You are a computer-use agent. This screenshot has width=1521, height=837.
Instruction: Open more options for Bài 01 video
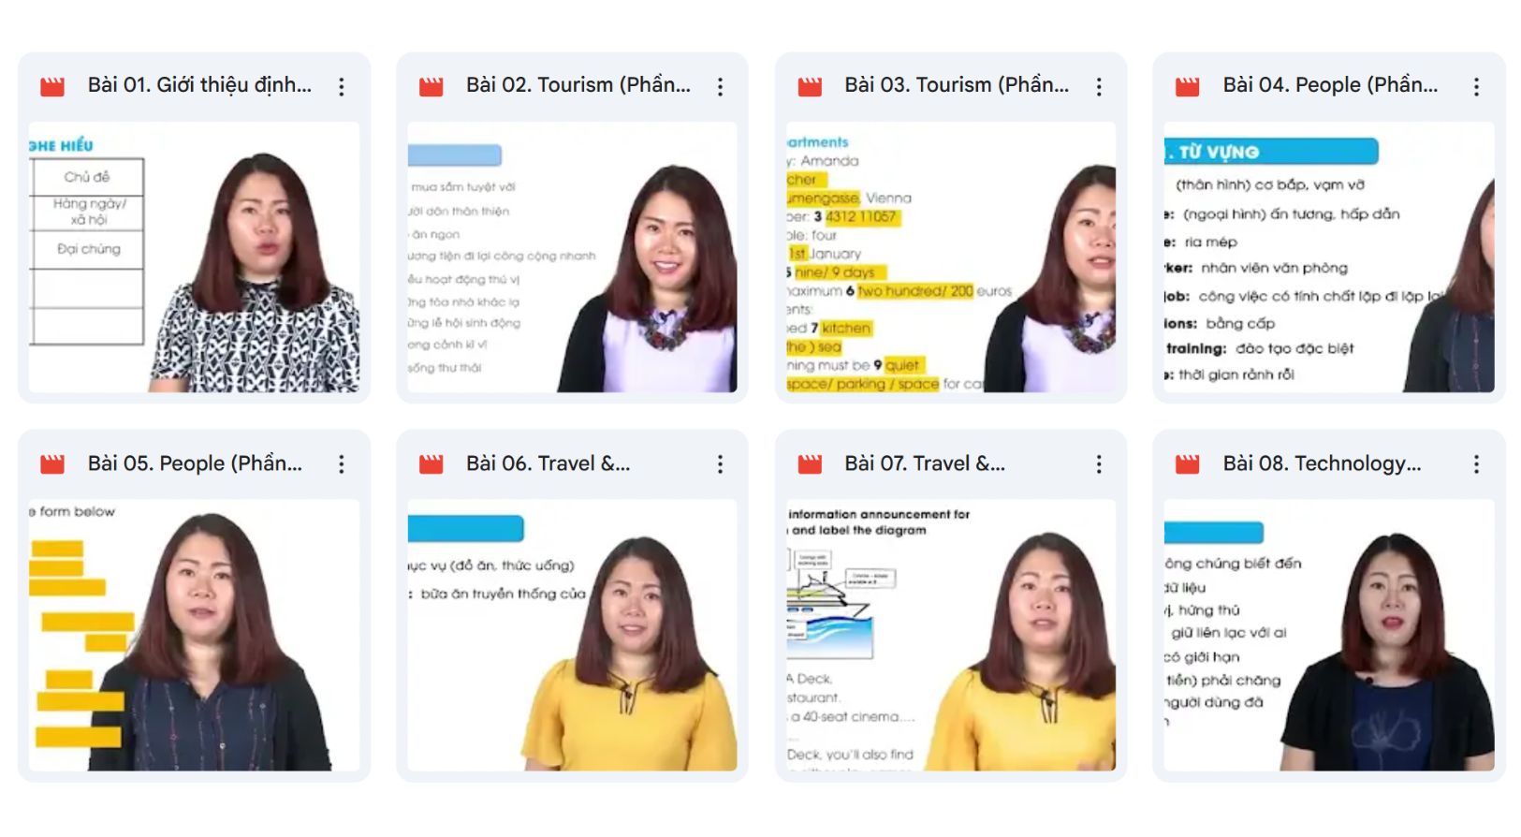click(342, 87)
